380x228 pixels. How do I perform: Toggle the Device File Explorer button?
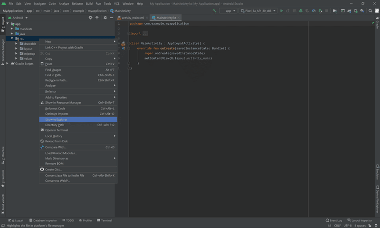pos(377,199)
